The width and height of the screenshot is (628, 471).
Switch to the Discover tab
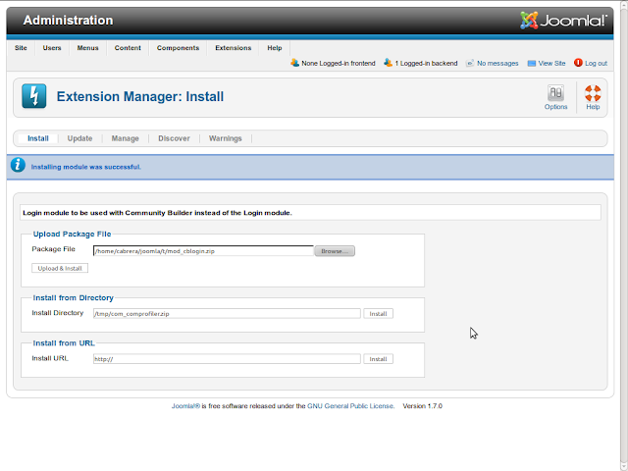(174, 138)
